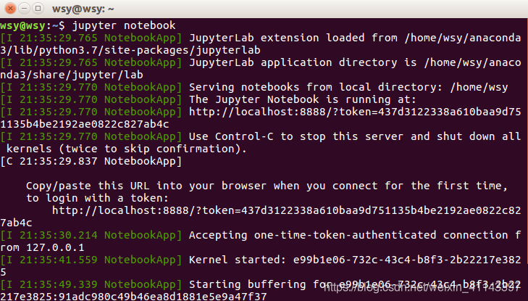The width and height of the screenshot is (528, 301).
Task: Click 'to login with a token:' text
Action: (x=97, y=198)
